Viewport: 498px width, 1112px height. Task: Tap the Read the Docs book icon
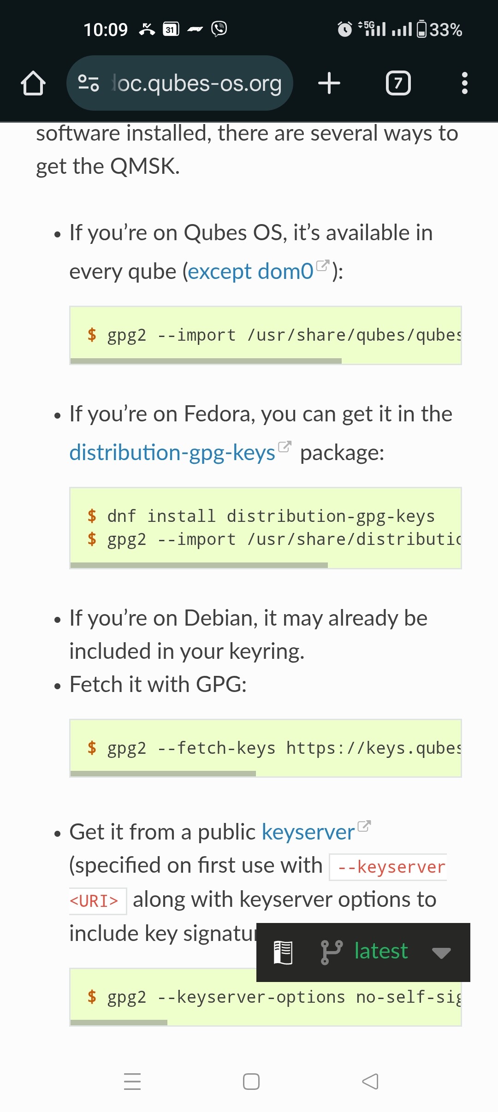tap(283, 952)
